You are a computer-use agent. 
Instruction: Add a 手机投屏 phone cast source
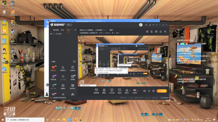coord(112,91)
